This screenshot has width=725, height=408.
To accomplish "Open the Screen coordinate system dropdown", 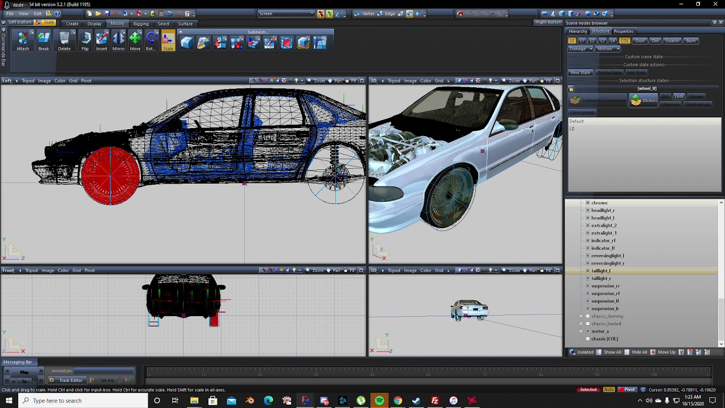I will tap(287, 14).
